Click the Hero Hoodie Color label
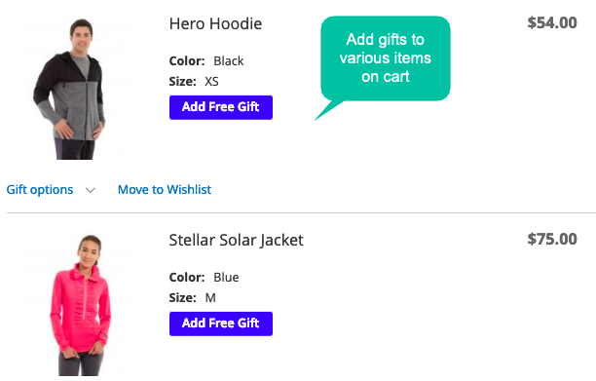The width and height of the screenshot is (596, 381). (187, 60)
